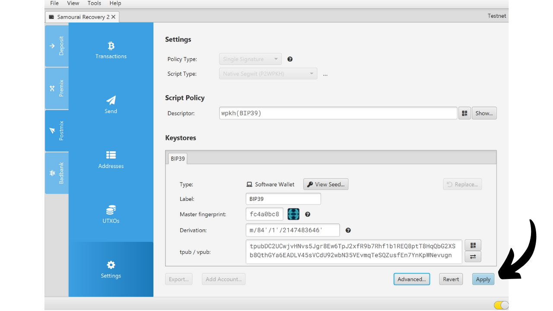Screen dimensions: 553x311
Task: Click the View Seed... button
Action: click(326, 184)
